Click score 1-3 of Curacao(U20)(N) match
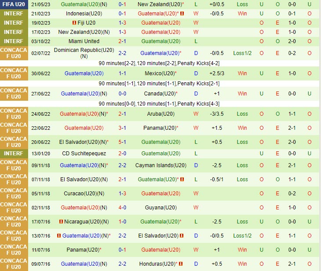This screenshot has width=321, height=271. tap(122, 194)
